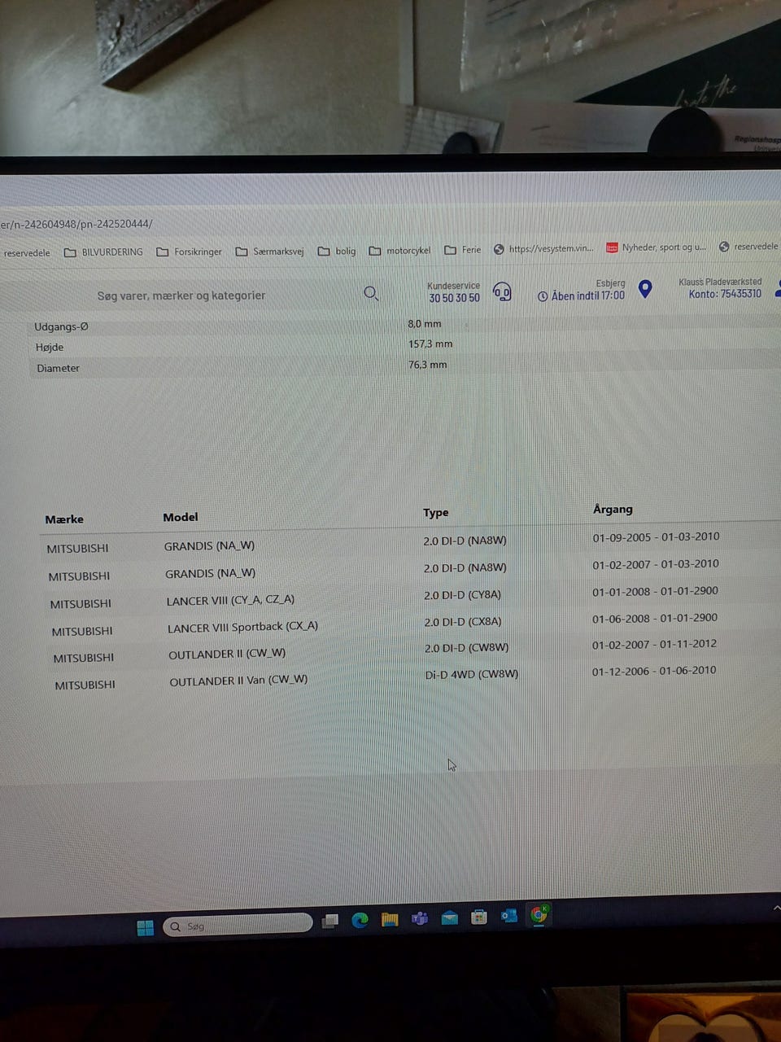The width and height of the screenshot is (781, 1042).
Task: Open Task View in the taskbar
Action: coord(329,922)
